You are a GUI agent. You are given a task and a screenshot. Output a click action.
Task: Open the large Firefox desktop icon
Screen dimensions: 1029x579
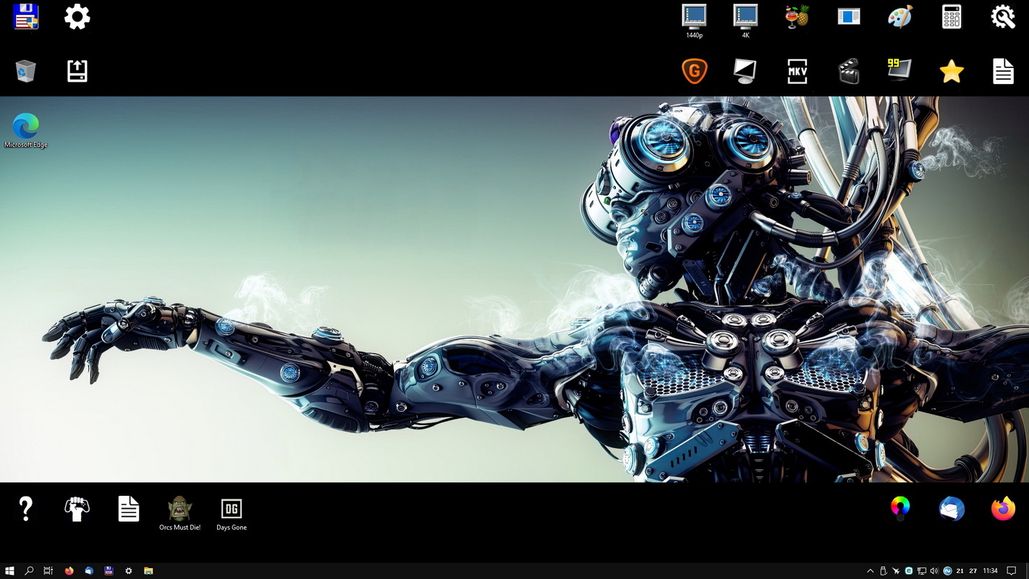pos(1003,509)
